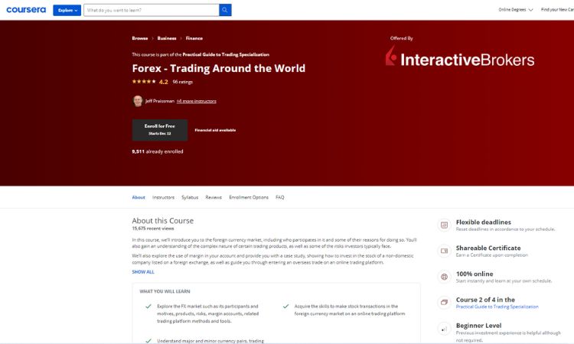Switch to the Syllabus tab
The height and width of the screenshot is (344, 574).
[190, 197]
